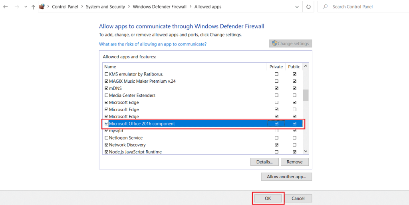Toggle Private for mDNS row
This screenshot has width=409, height=205.
click(x=276, y=88)
